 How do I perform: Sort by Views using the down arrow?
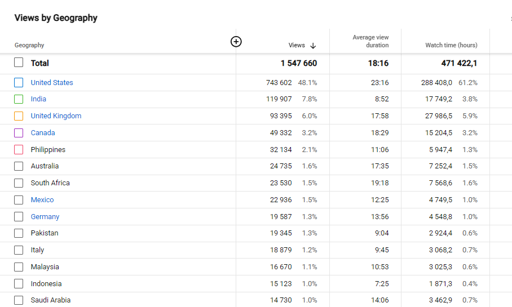click(313, 46)
